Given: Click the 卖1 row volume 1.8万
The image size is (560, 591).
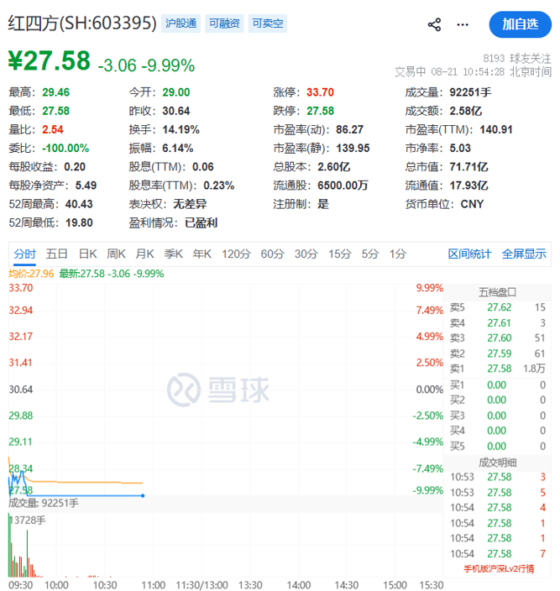Looking at the screenshot, I should [534, 369].
